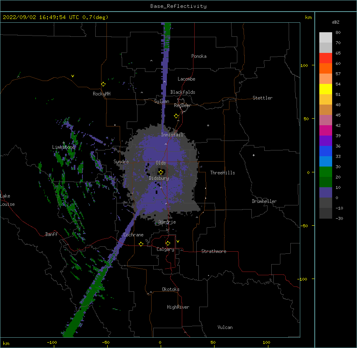Viewport: 357px width, 348px height.
Task: Click the Blackfalds city label
Action: click(183, 92)
